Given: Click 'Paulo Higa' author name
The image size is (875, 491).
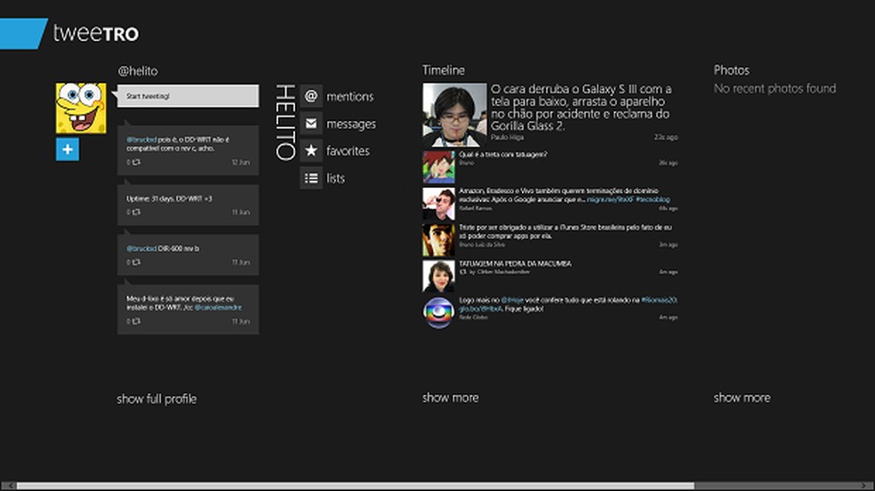Looking at the screenshot, I should click(507, 137).
